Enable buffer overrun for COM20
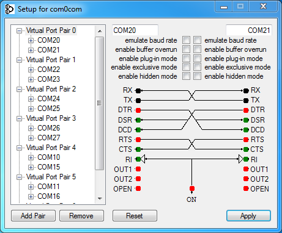The height and width of the screenshot is (233, 282). tap(186, 49)
